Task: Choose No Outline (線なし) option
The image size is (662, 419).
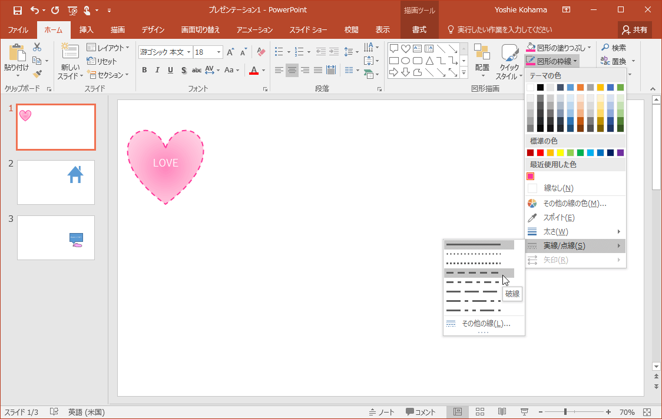Action: [x=558, y=188]
